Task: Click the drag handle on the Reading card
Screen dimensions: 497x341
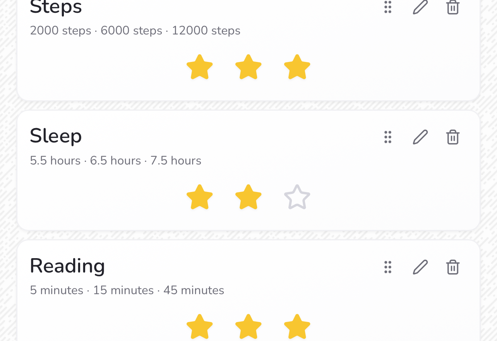Action: (388, 267)
